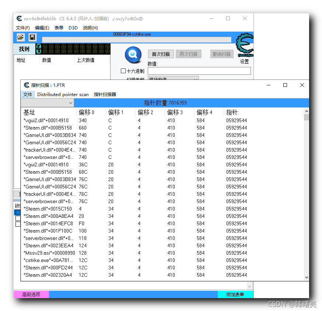Image resolution: width=322 pixels, height=311 pixels.
Task: Click 首次扫描 button
Action: [161, 54]
